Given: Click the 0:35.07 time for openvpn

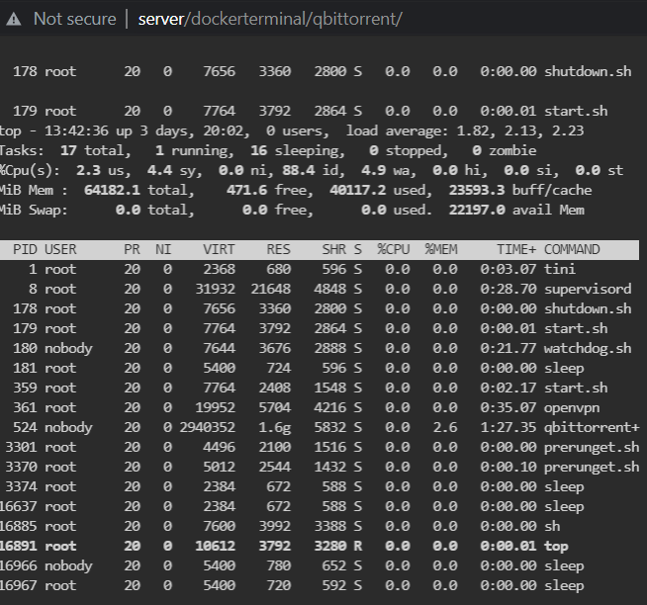Looking at the screenshot, I should [508, 408].
